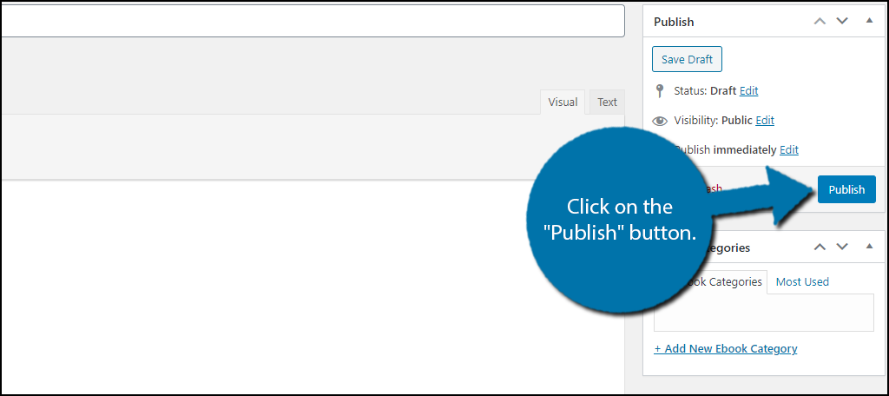Switch to the Visual editor tab
The height and width of the screenshot is (396, 889).
coord(563,102)
